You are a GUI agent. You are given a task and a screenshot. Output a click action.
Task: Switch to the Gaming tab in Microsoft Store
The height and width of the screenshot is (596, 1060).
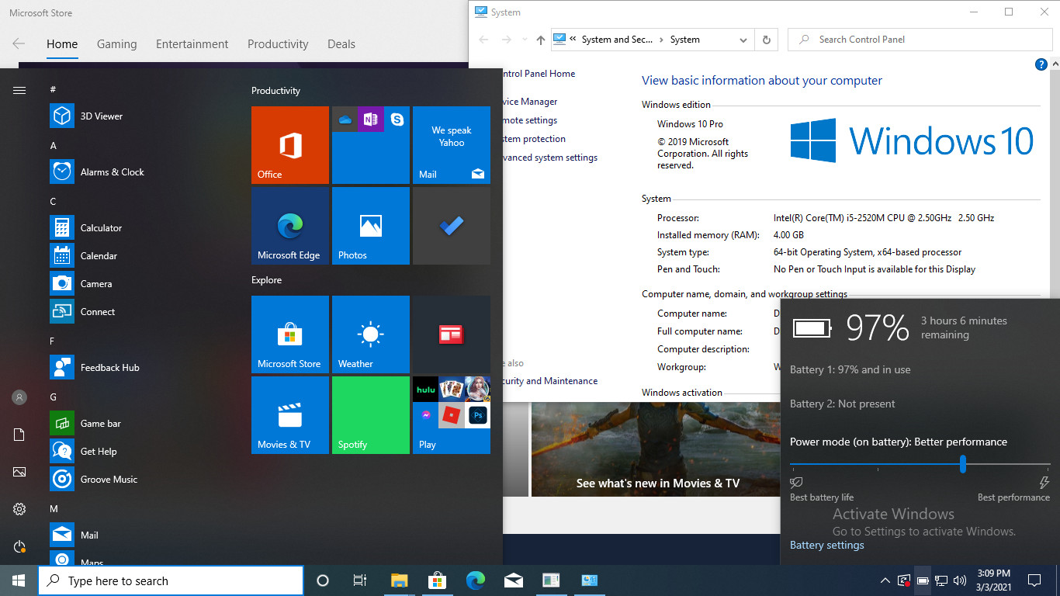point(116,44)
